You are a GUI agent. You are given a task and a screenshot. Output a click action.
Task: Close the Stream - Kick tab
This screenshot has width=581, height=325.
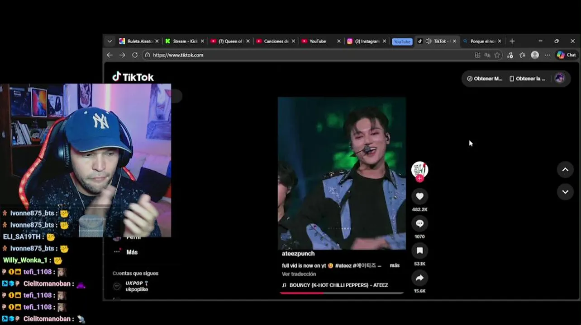click(202, 41)
